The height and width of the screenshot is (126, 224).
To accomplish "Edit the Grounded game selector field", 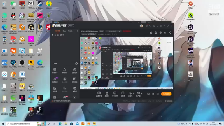I will [x=113, y=31].
